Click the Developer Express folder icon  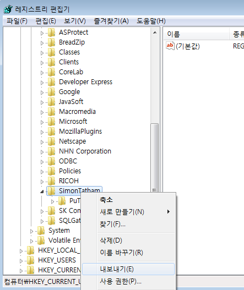51,82
